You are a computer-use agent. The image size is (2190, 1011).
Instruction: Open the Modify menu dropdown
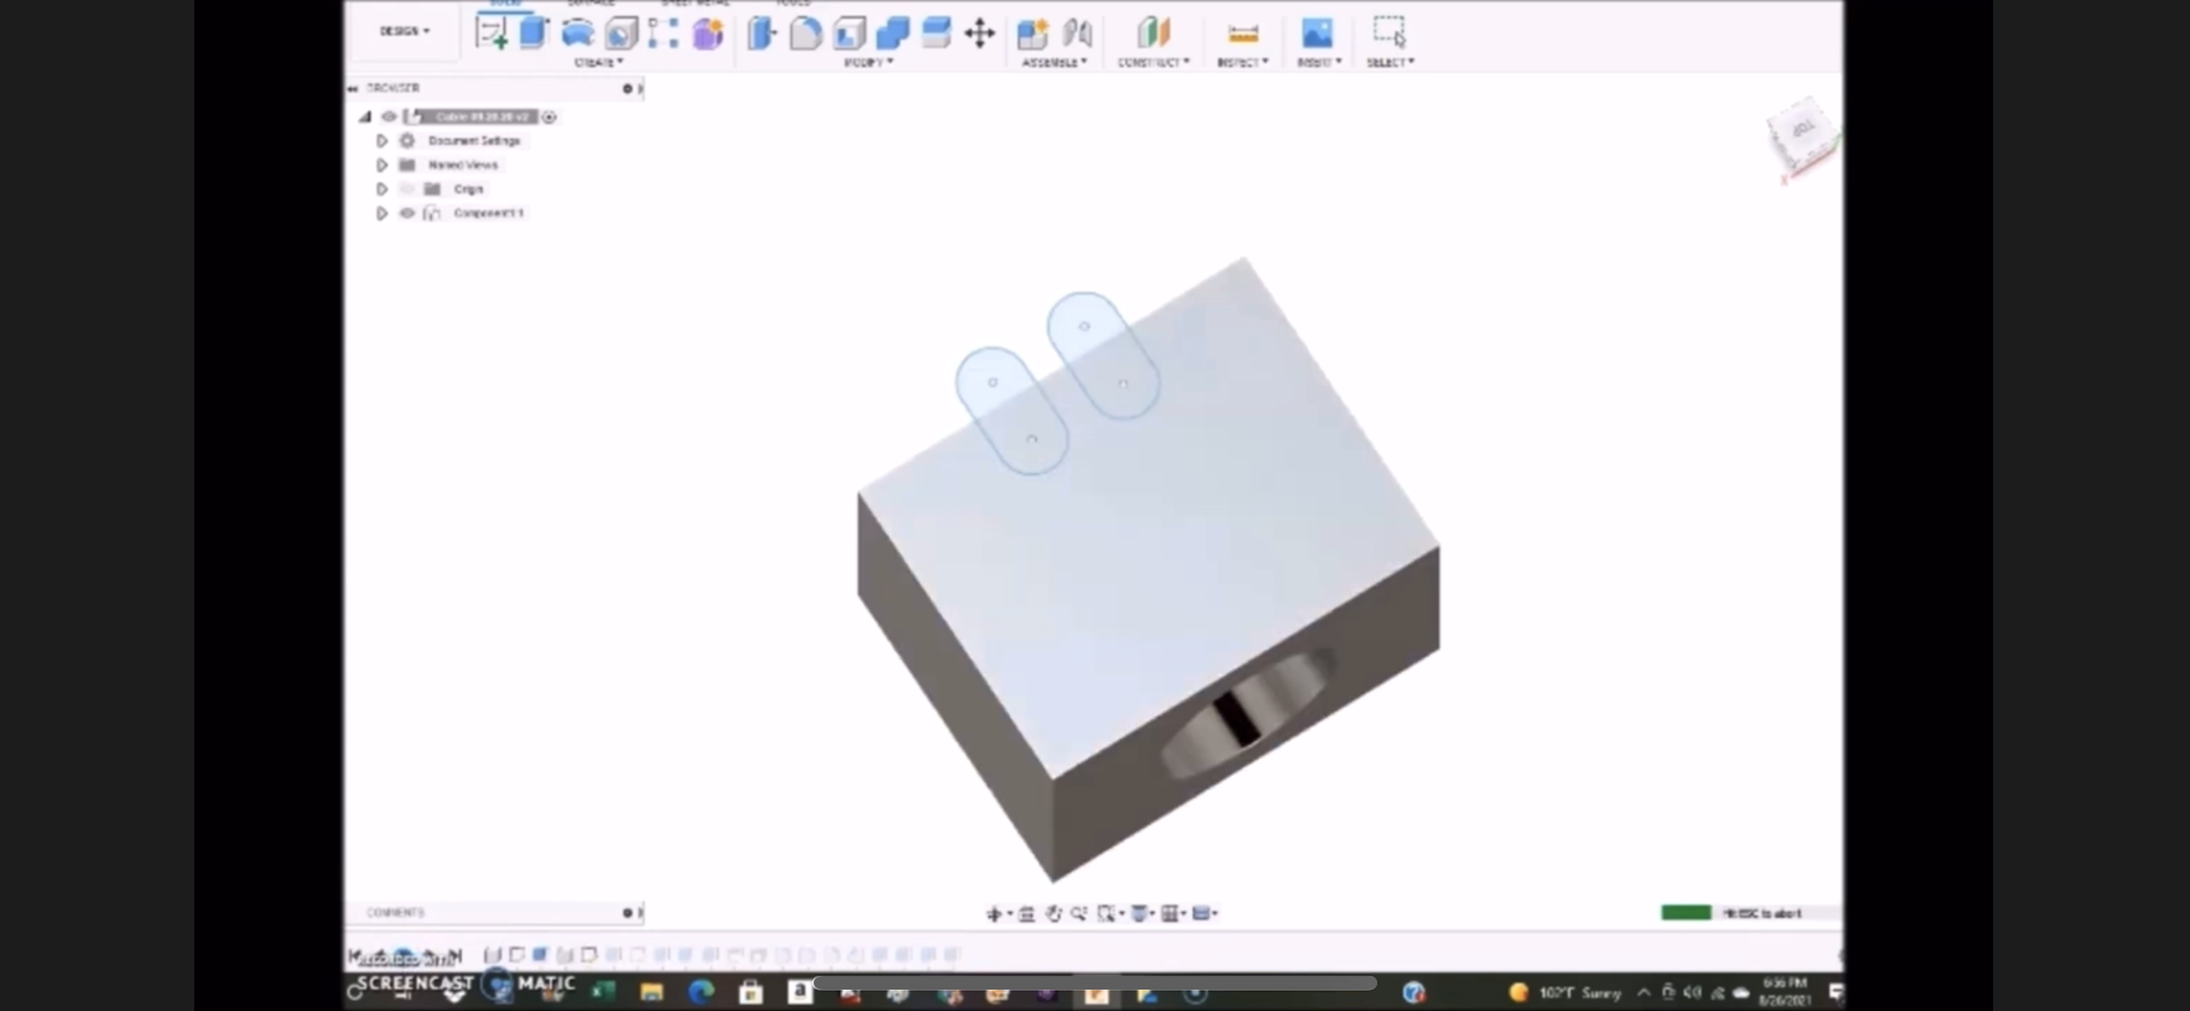point(868,62)
